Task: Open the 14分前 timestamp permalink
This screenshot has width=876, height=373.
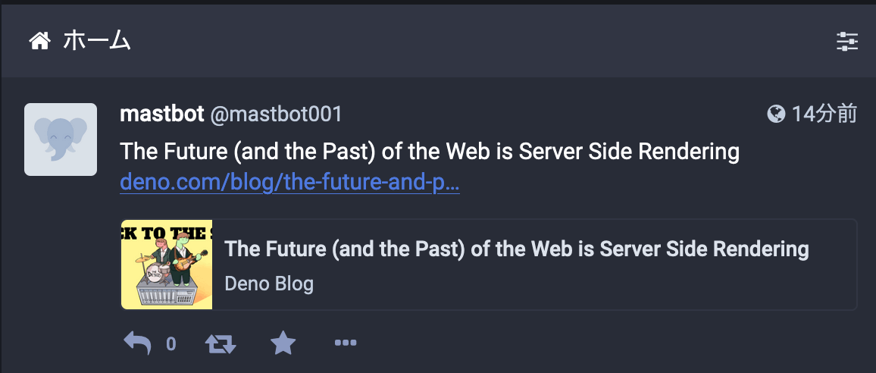Action: coord(824,114)
